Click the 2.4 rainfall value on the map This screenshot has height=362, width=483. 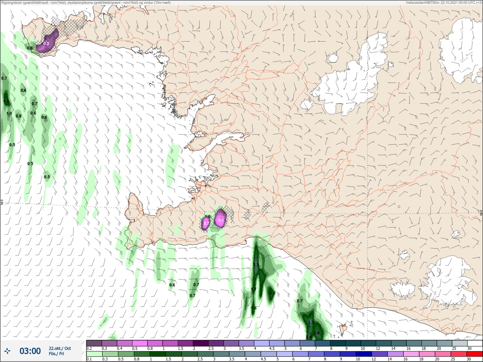[309, 337]
